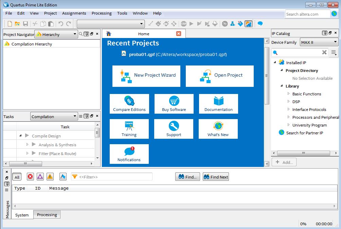Expand the Basic Functions library node
This screenshot has width=341, height=229.
click(x=289, y=94)
